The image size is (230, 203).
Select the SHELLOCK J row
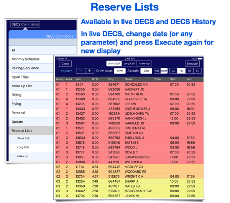coord(130,138)
